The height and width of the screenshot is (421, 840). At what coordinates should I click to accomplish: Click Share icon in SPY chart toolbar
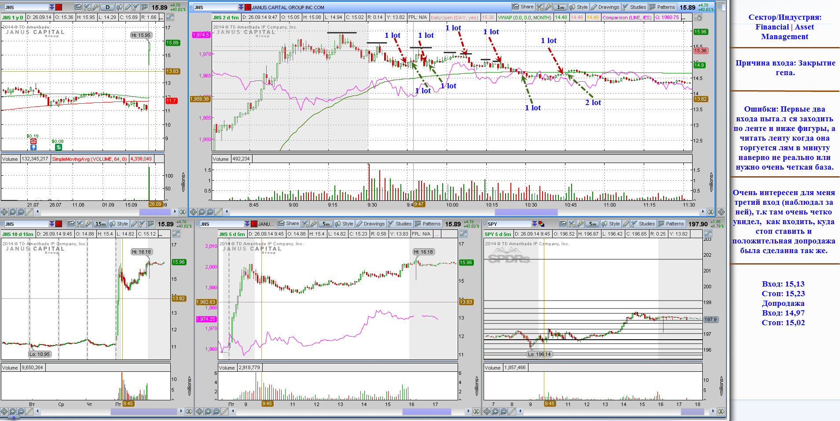[563, 224]
